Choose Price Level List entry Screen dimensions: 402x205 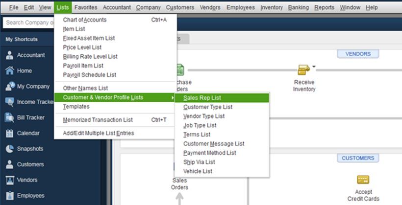(x=115, y=47)
